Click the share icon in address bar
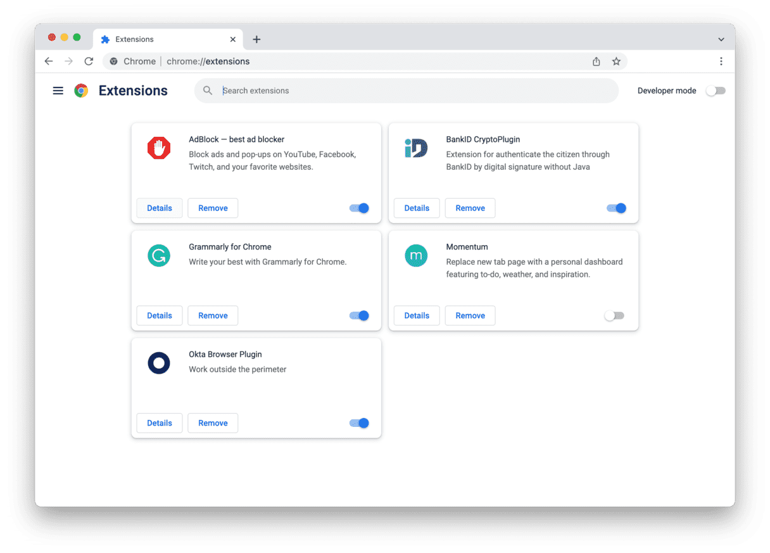This screenshot has width=770, height=553. pos(596,61)
